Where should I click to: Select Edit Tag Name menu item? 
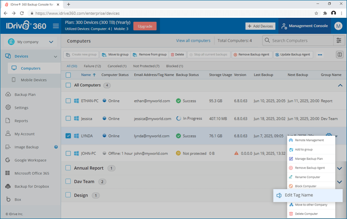click(308, 195)
